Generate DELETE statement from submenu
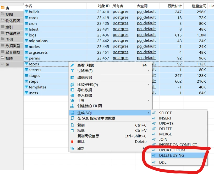The width and height of the screenshot is (214, 174). tap(179, 129)
